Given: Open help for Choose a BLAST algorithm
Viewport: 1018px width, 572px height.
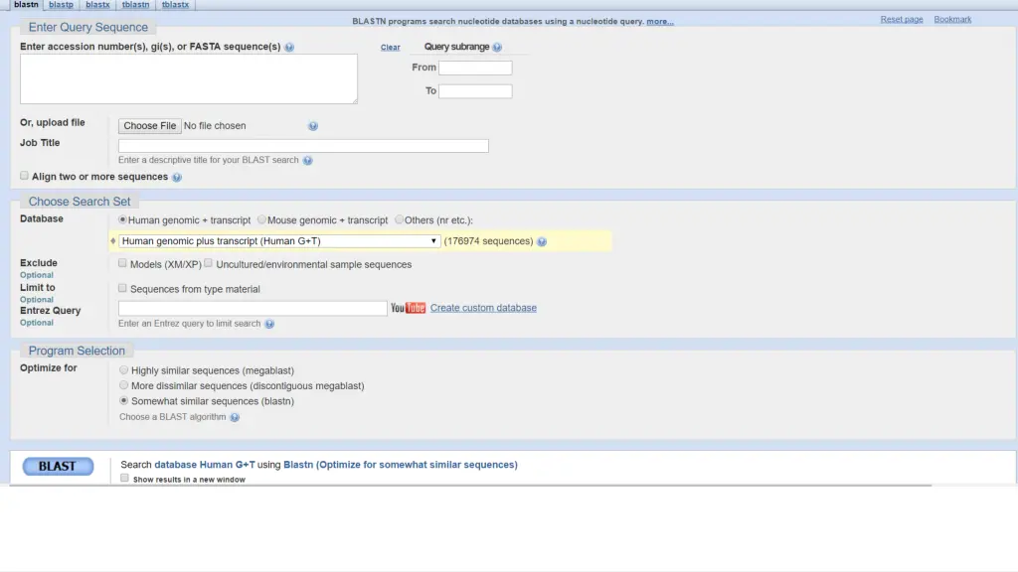Looking at the screenshot, I should [x=235, y=417].
